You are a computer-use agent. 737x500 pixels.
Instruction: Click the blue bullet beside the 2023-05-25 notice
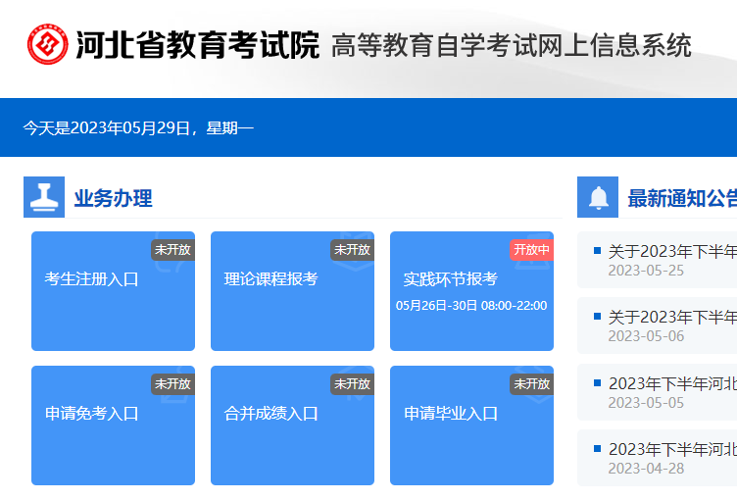coord(597,251)
